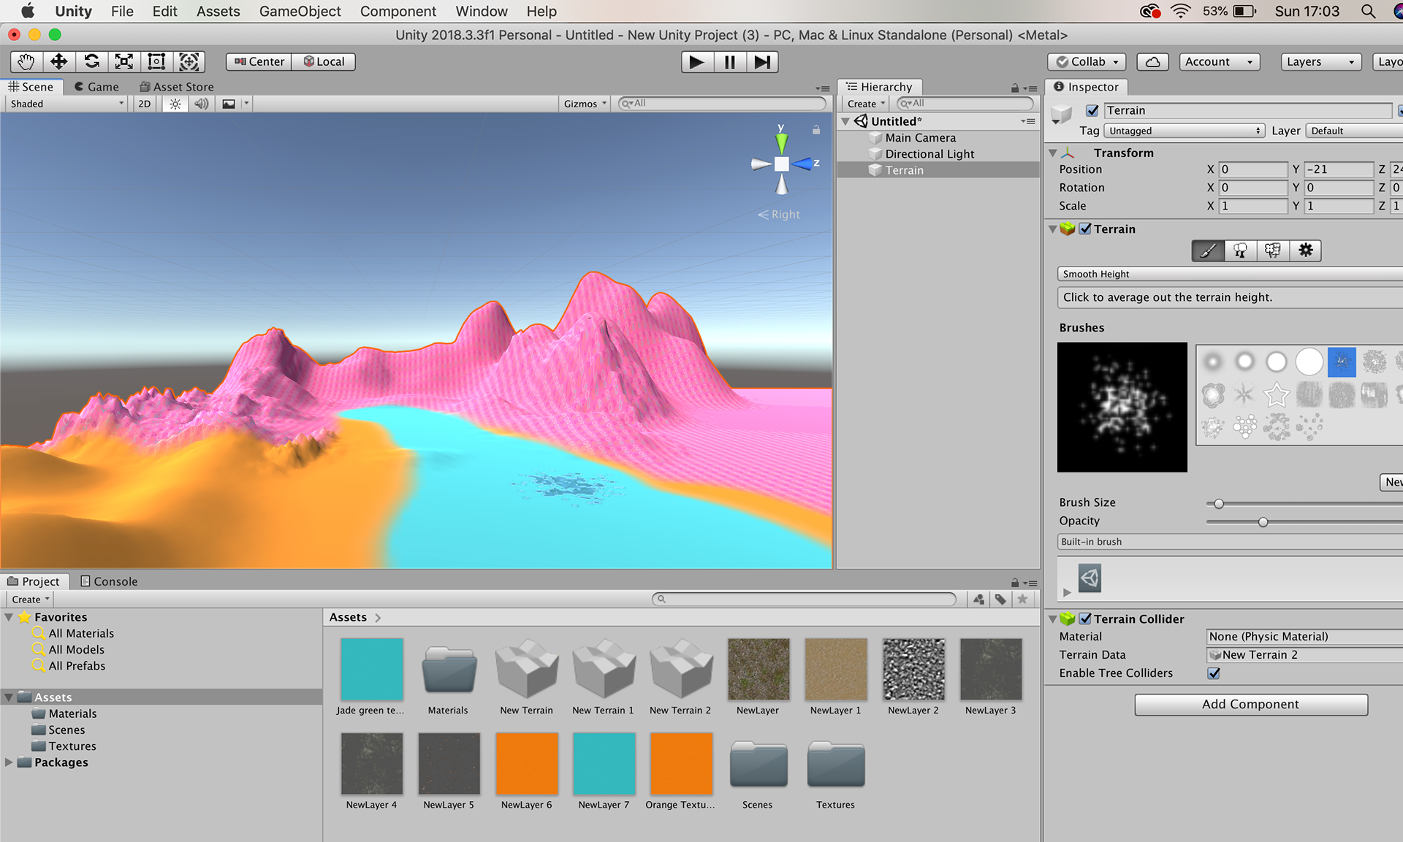1403x842 pixels.
Task: Select the highlighted blue scatter brush
Action: (1342, 361)
